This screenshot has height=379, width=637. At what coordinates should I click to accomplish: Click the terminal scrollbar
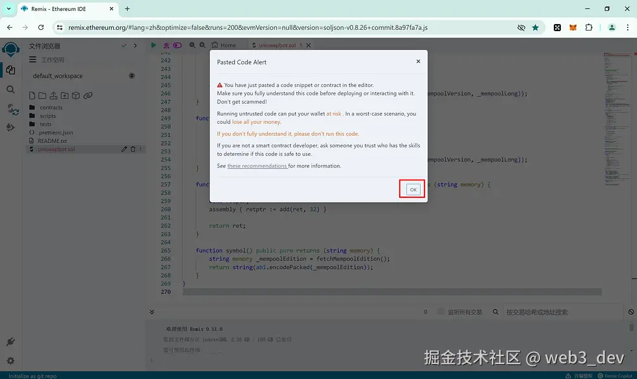631,326
